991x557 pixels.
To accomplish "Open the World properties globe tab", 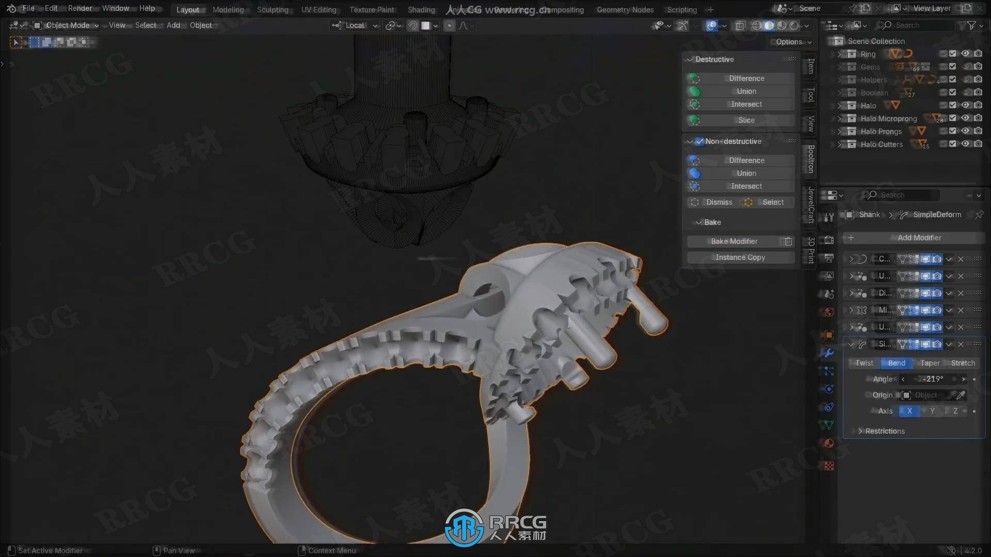I will [x=829, y=312].
